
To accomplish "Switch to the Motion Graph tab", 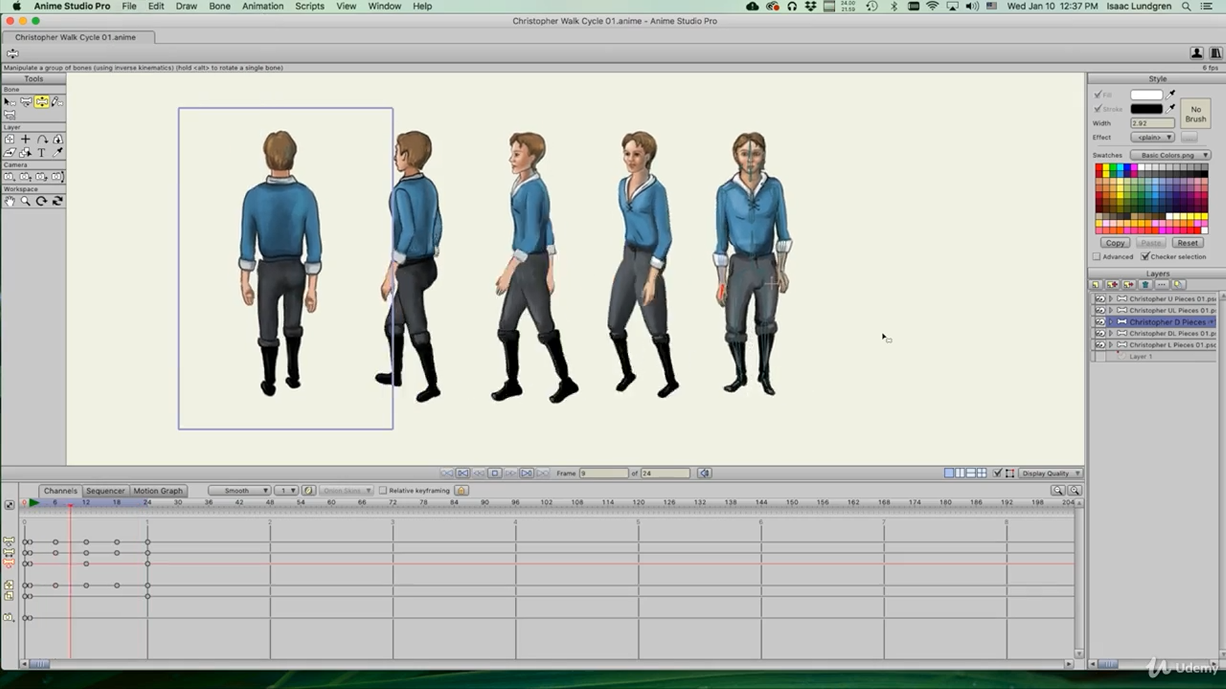I will coord(158,491).
